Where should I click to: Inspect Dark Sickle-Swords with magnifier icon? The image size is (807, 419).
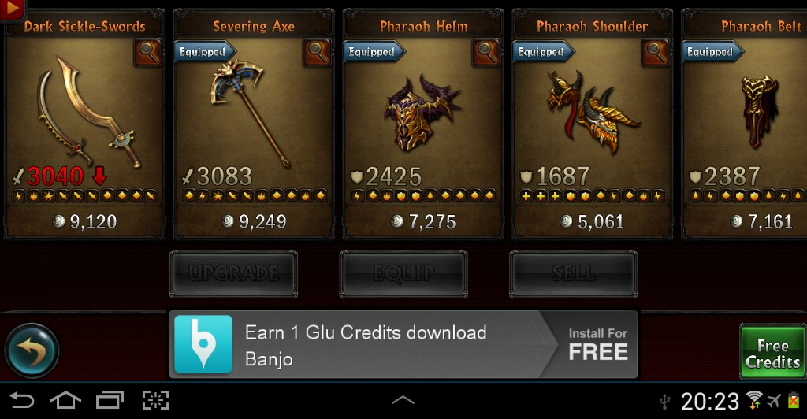click(147, 53)
